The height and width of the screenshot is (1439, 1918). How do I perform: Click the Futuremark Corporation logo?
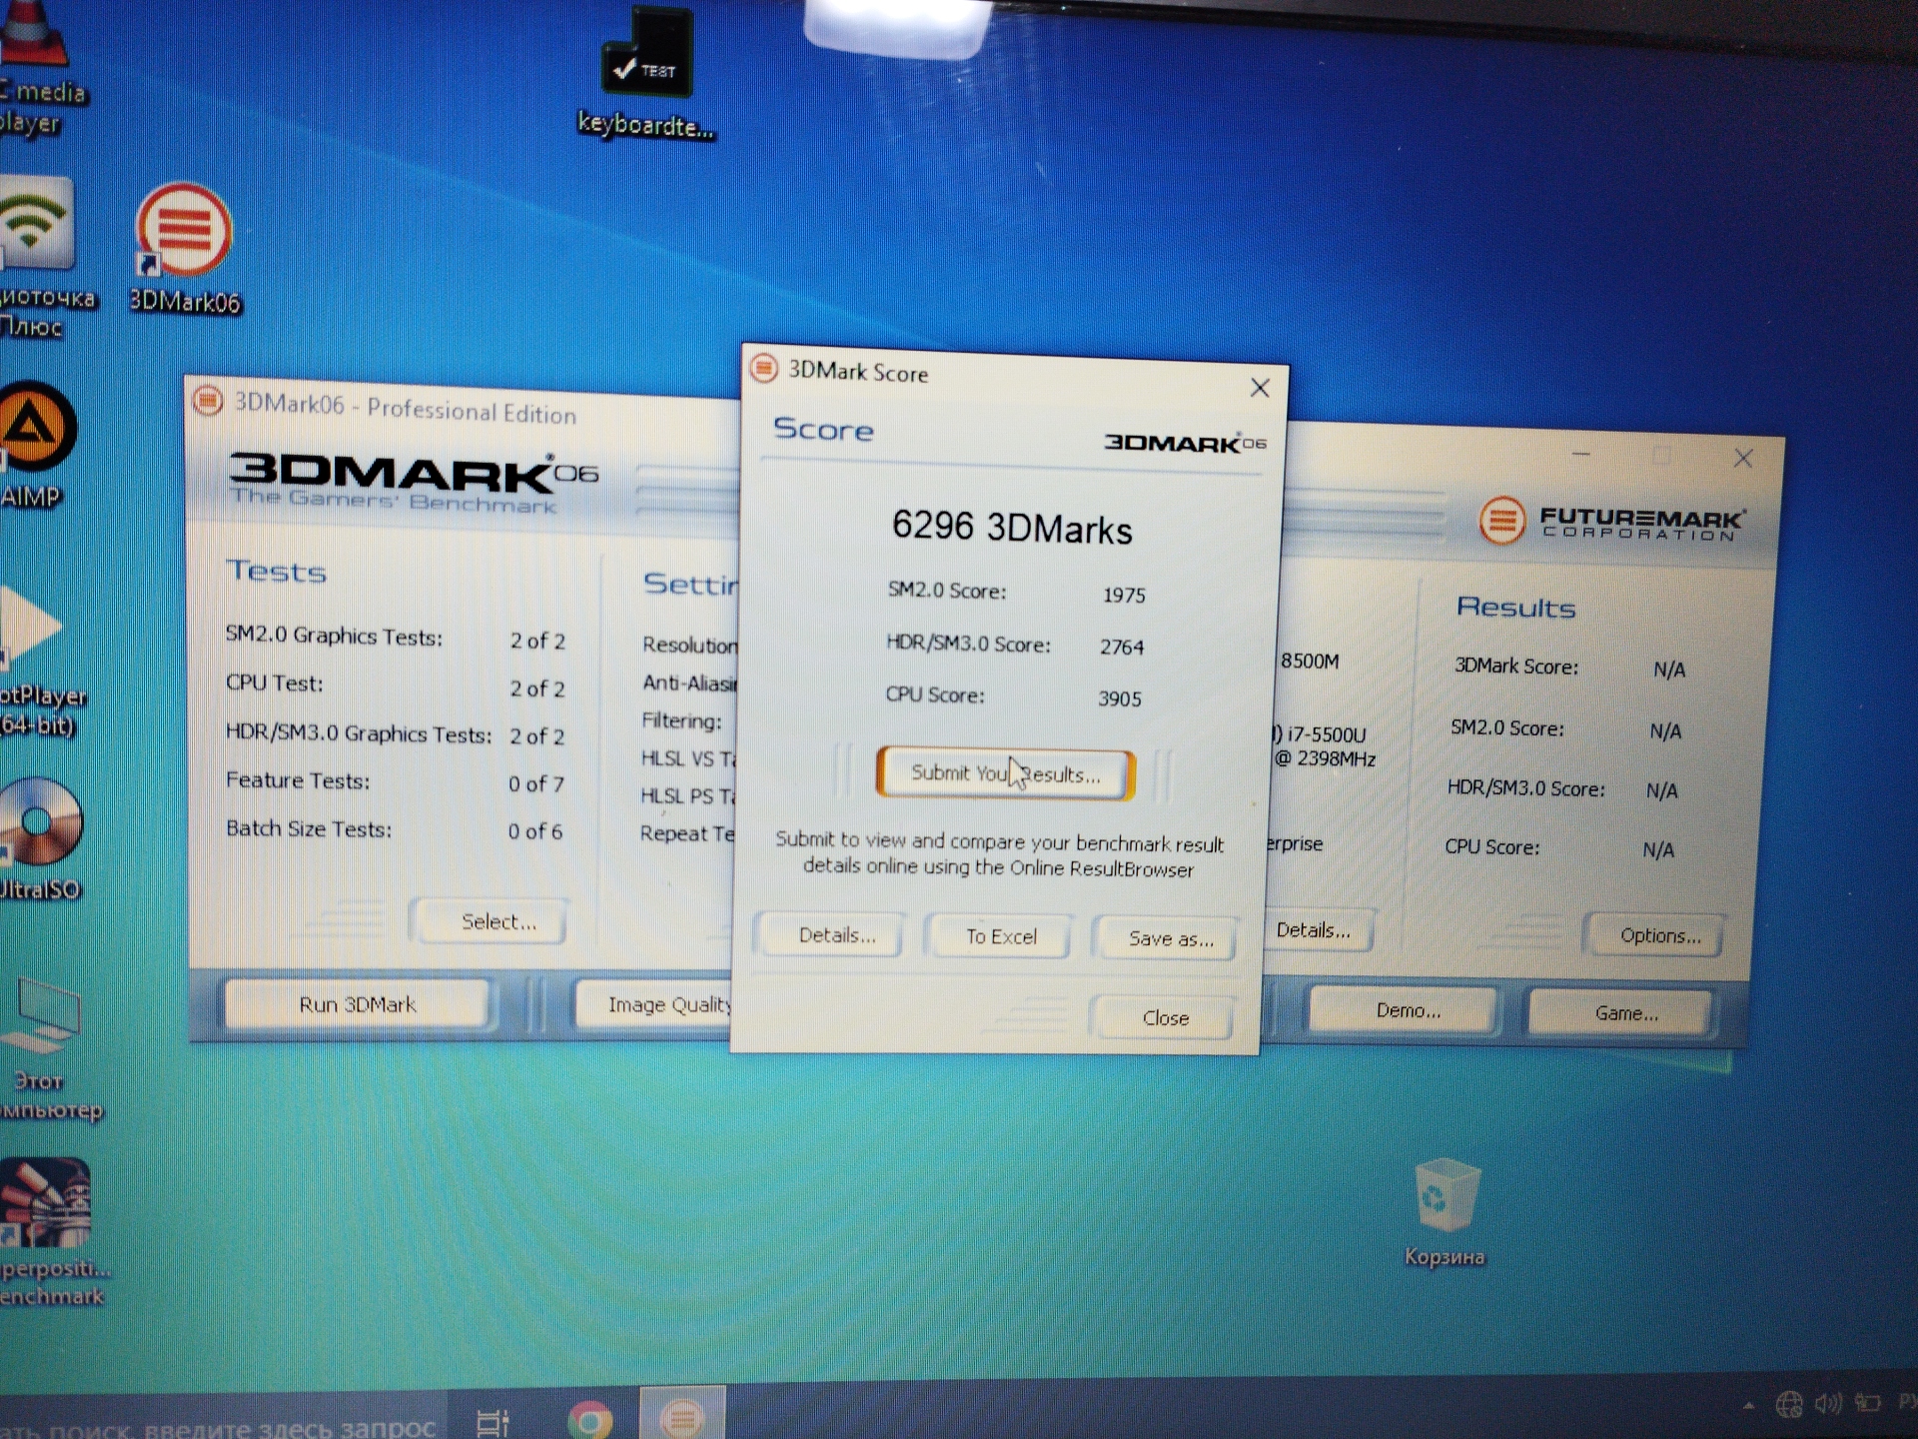[x=1611, y=521]
